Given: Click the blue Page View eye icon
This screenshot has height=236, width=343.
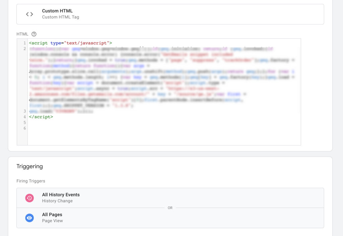Looking at the screenshot, I should tap(29, 218).
